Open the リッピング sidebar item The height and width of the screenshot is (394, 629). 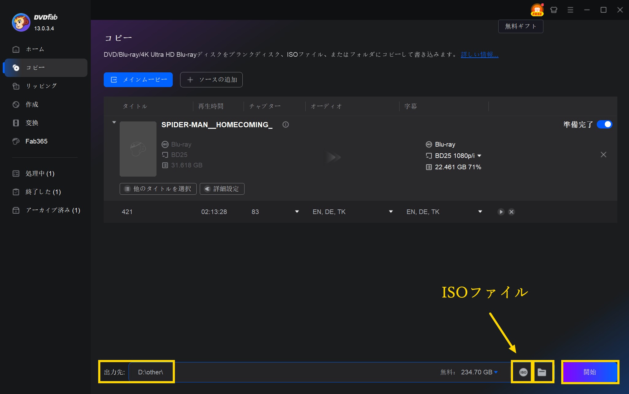point(46,86)
